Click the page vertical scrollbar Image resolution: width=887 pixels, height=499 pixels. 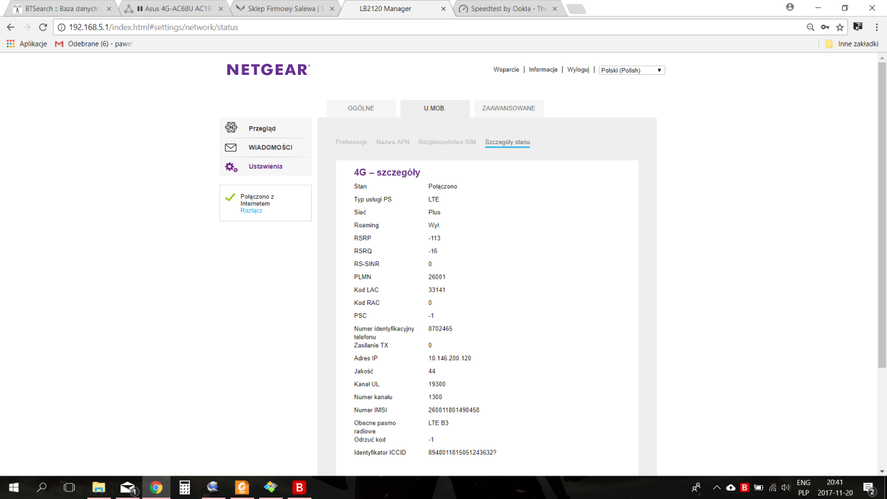coord(881,215)
